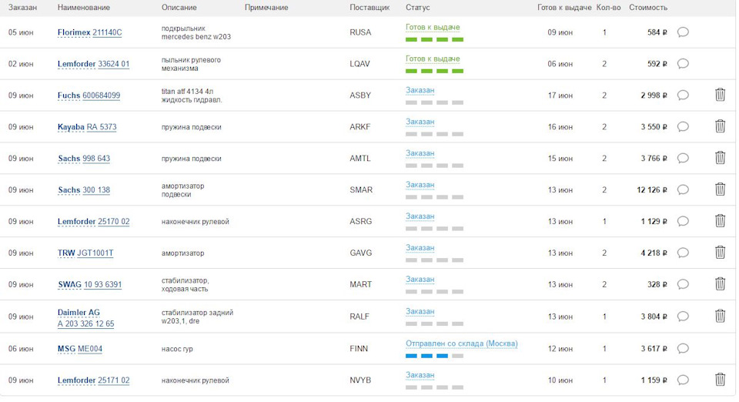
Task: Open the Fuchs brand link
Action: (69, 95)
